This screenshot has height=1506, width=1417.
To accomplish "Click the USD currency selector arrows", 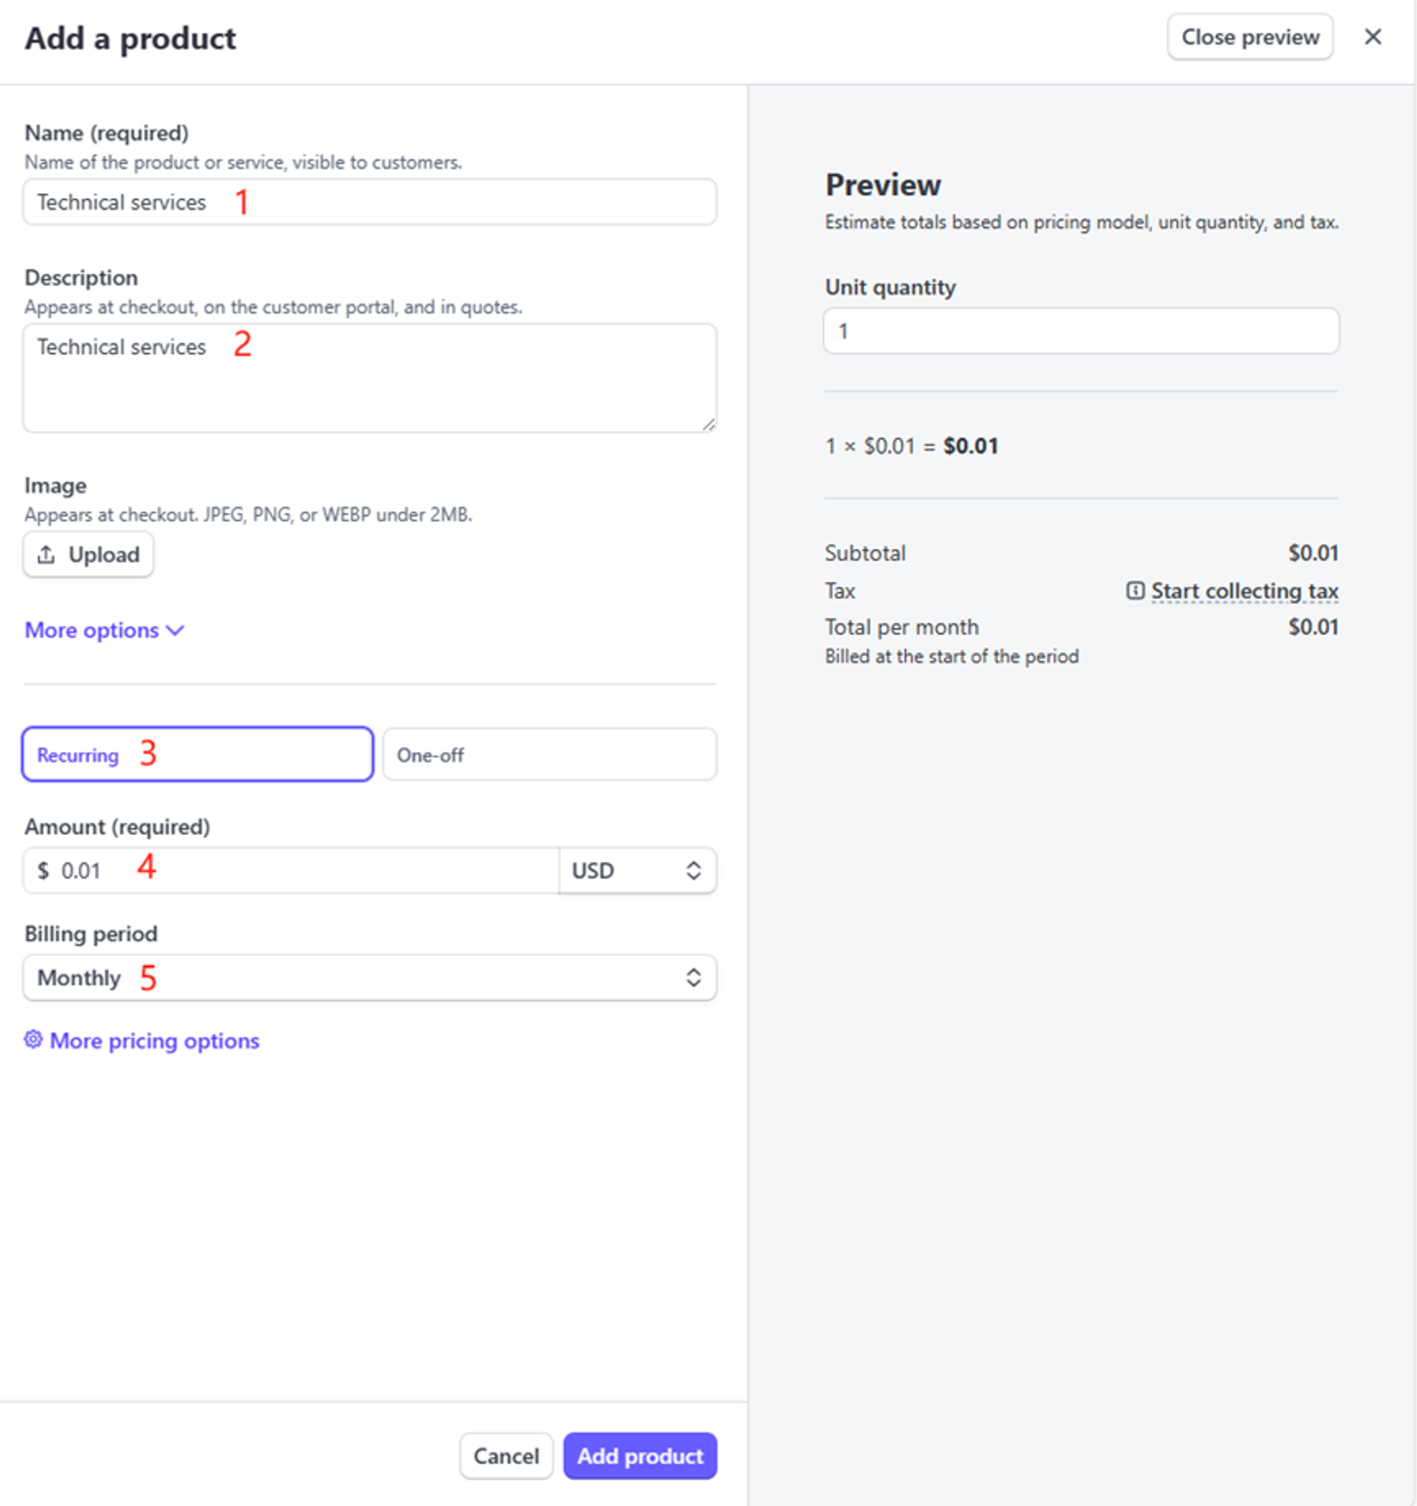I will point(693,870).
